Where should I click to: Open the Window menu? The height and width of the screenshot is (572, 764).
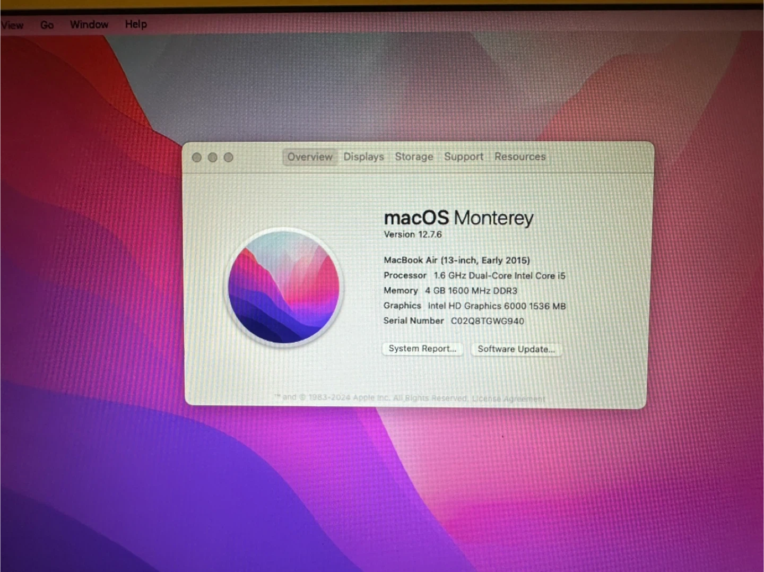point(89,24)
